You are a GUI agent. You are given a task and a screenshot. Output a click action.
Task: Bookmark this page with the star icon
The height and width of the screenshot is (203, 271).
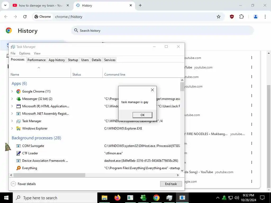tap(218, 17)
